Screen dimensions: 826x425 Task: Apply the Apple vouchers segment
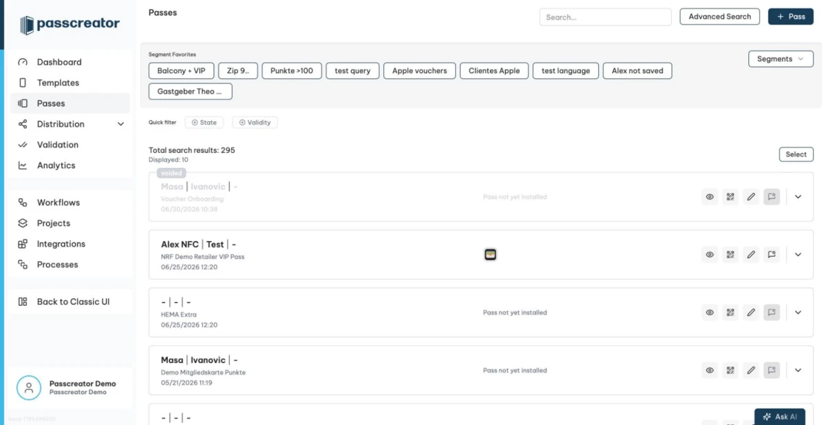419,70
